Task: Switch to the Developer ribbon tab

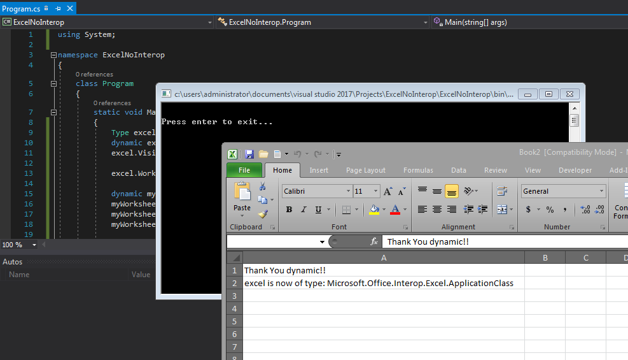Action: (x=575, y=170)
